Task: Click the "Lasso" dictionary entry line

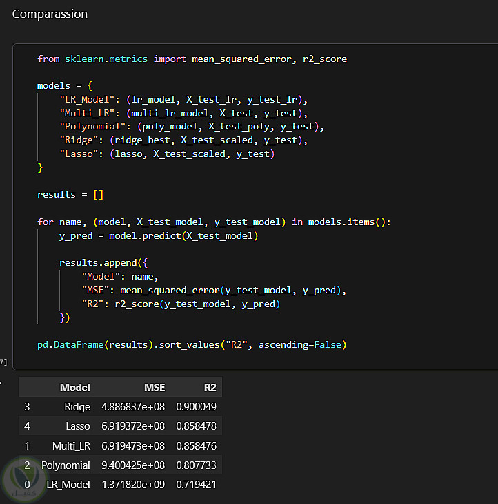Action: [x=167, y=154]
